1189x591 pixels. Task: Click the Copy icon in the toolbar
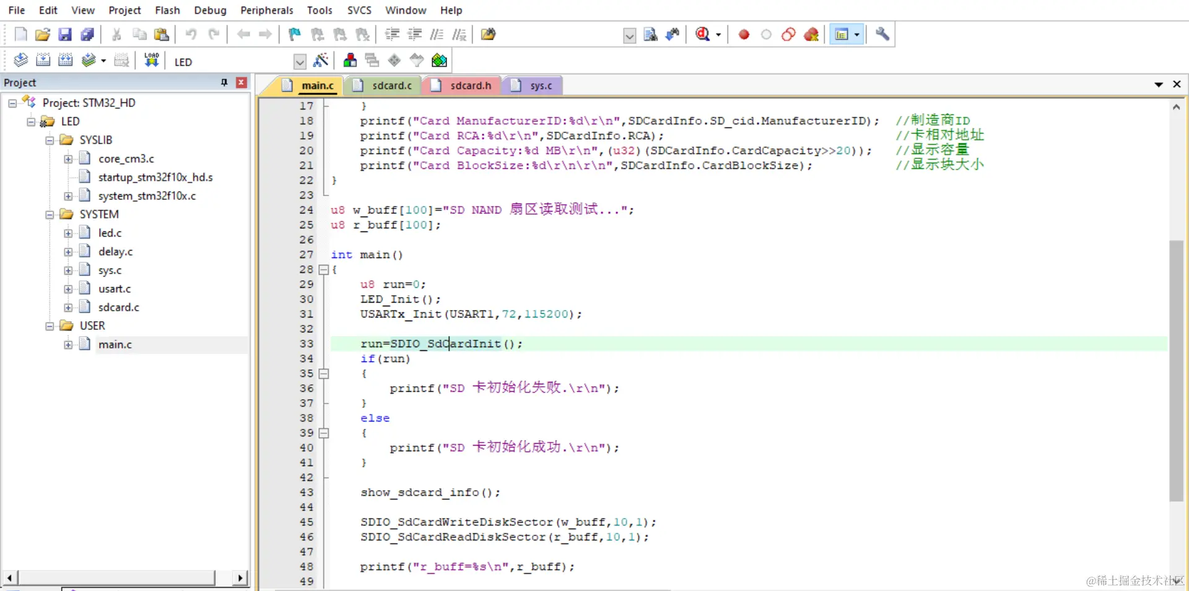pos(139,35)
